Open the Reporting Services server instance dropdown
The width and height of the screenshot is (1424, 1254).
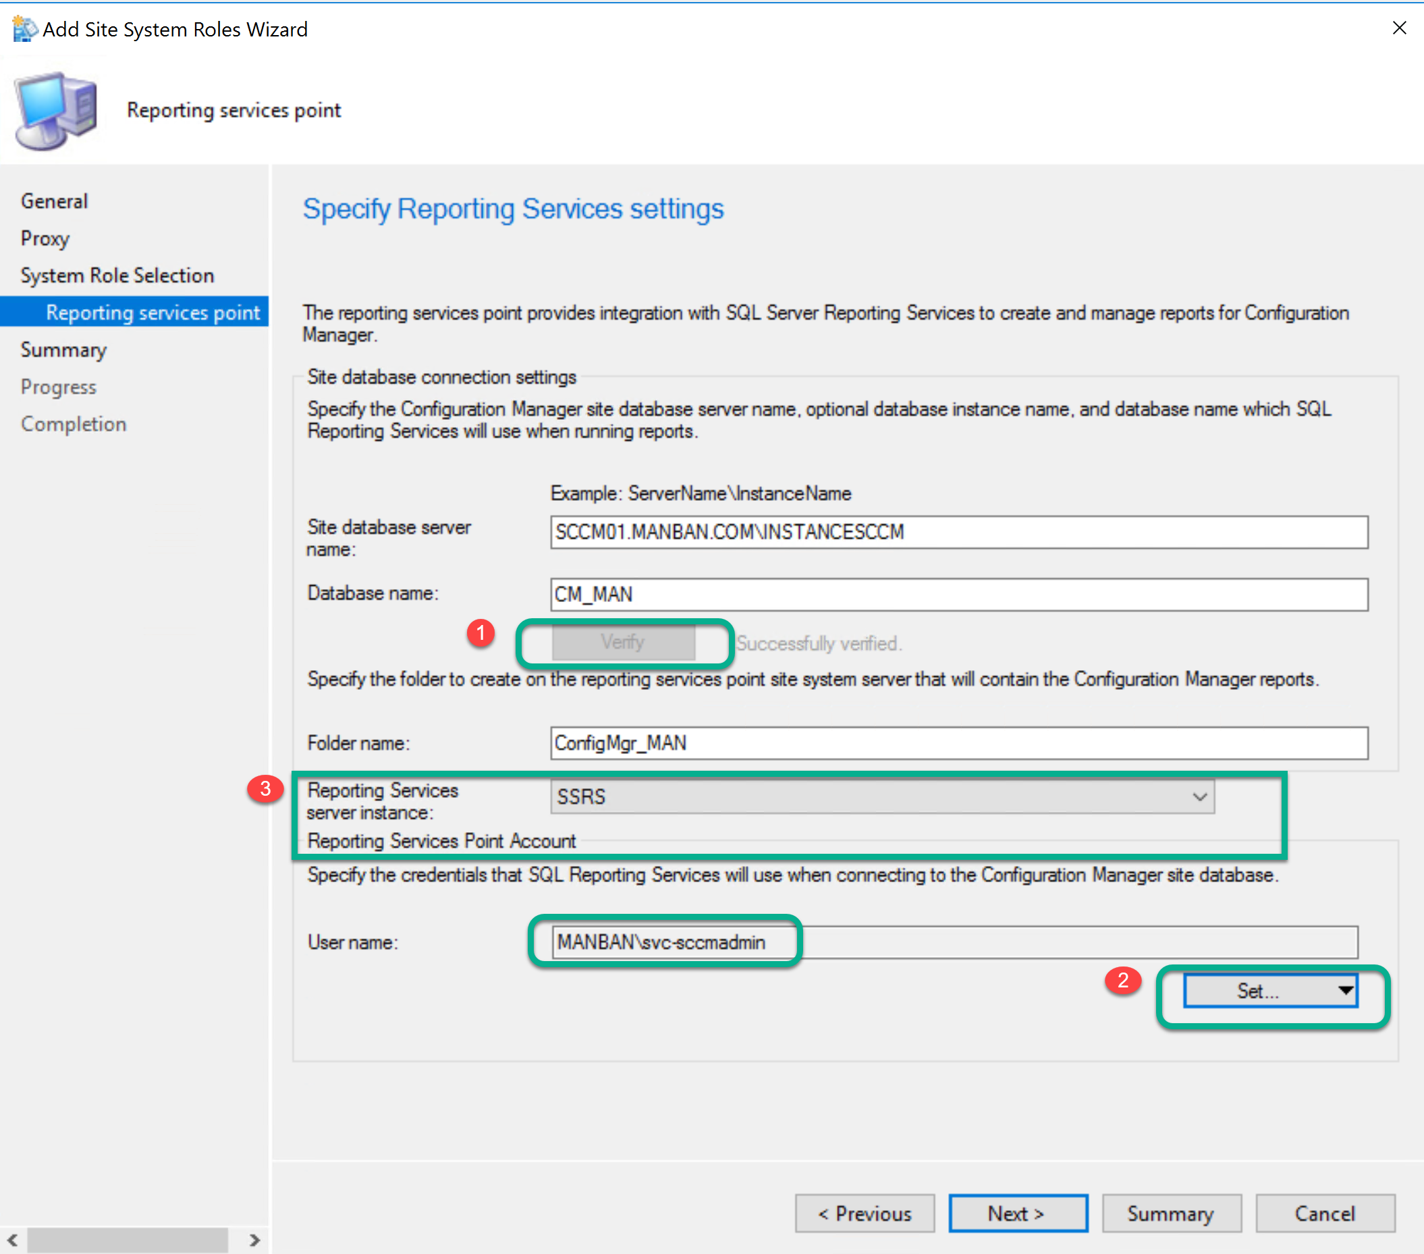[1200, 796]
